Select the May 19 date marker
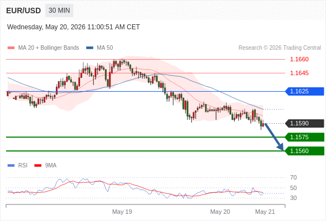326x221 pixels. point(122,212)
